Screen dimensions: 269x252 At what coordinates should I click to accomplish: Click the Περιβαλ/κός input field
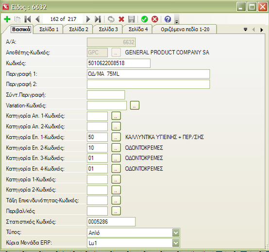point(97,211)
